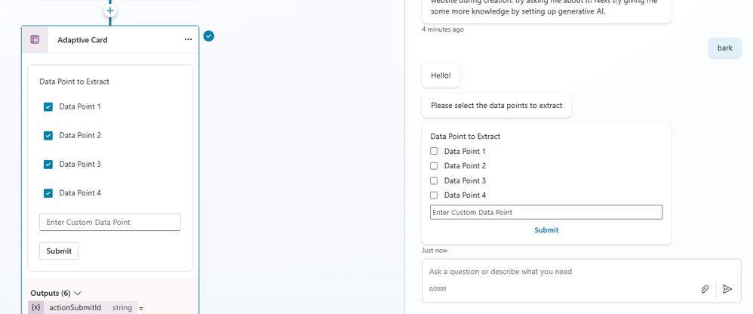The width and height of the screenshot is (753, 314).
Task: Uncheck Data Point 1 in card preview
Action: tap(48, 106)
